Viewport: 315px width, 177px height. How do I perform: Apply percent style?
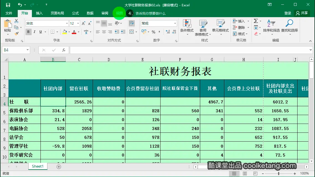154,32
